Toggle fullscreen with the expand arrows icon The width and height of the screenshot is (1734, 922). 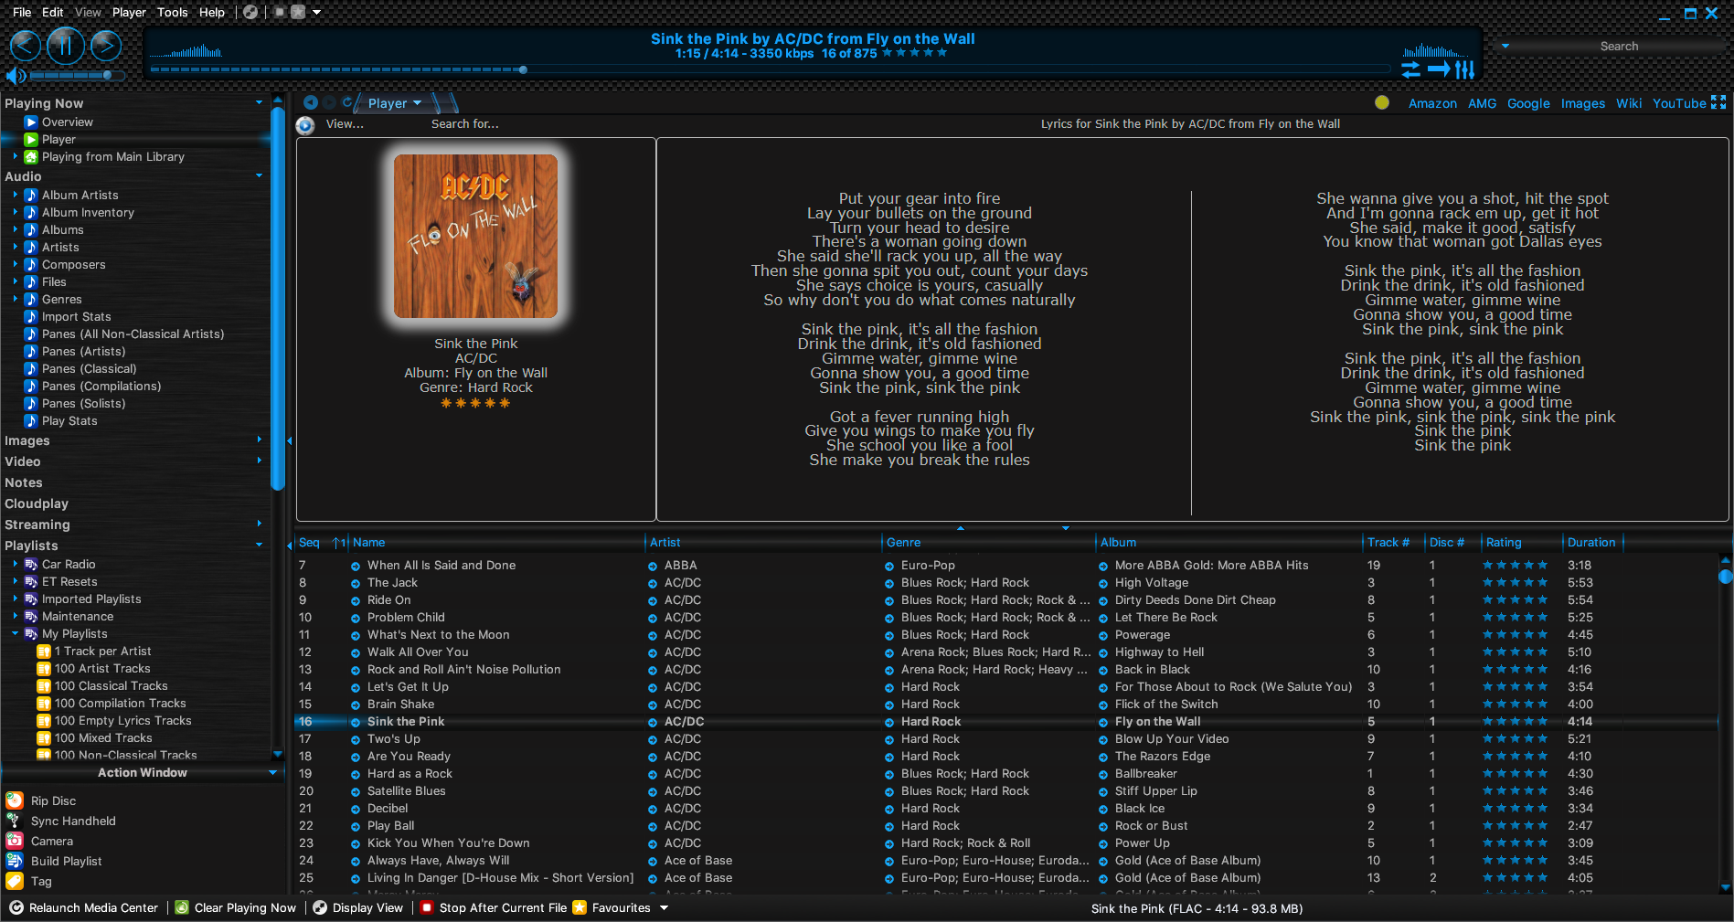pos(1718,102)
